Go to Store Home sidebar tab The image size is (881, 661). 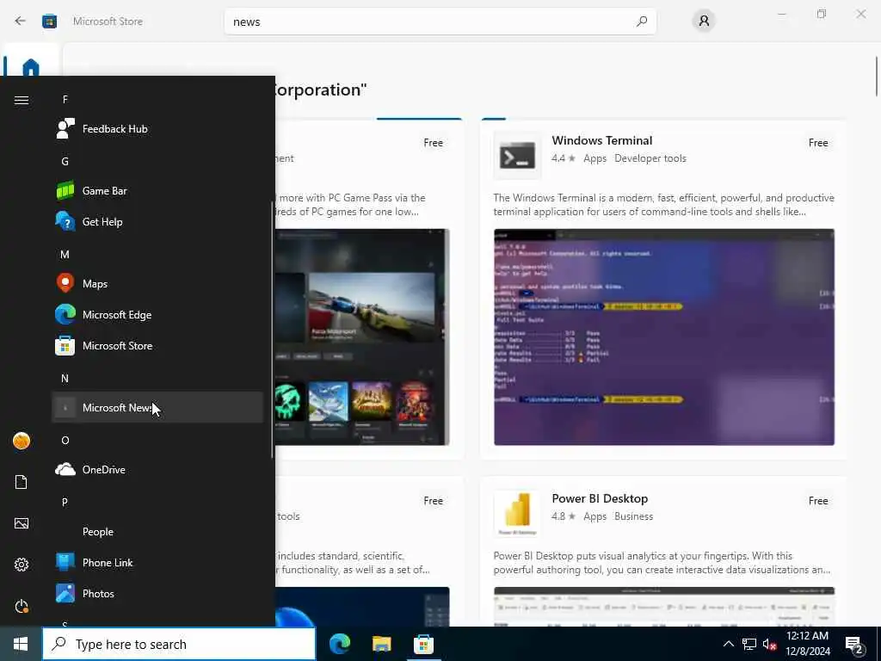[30, 63]
